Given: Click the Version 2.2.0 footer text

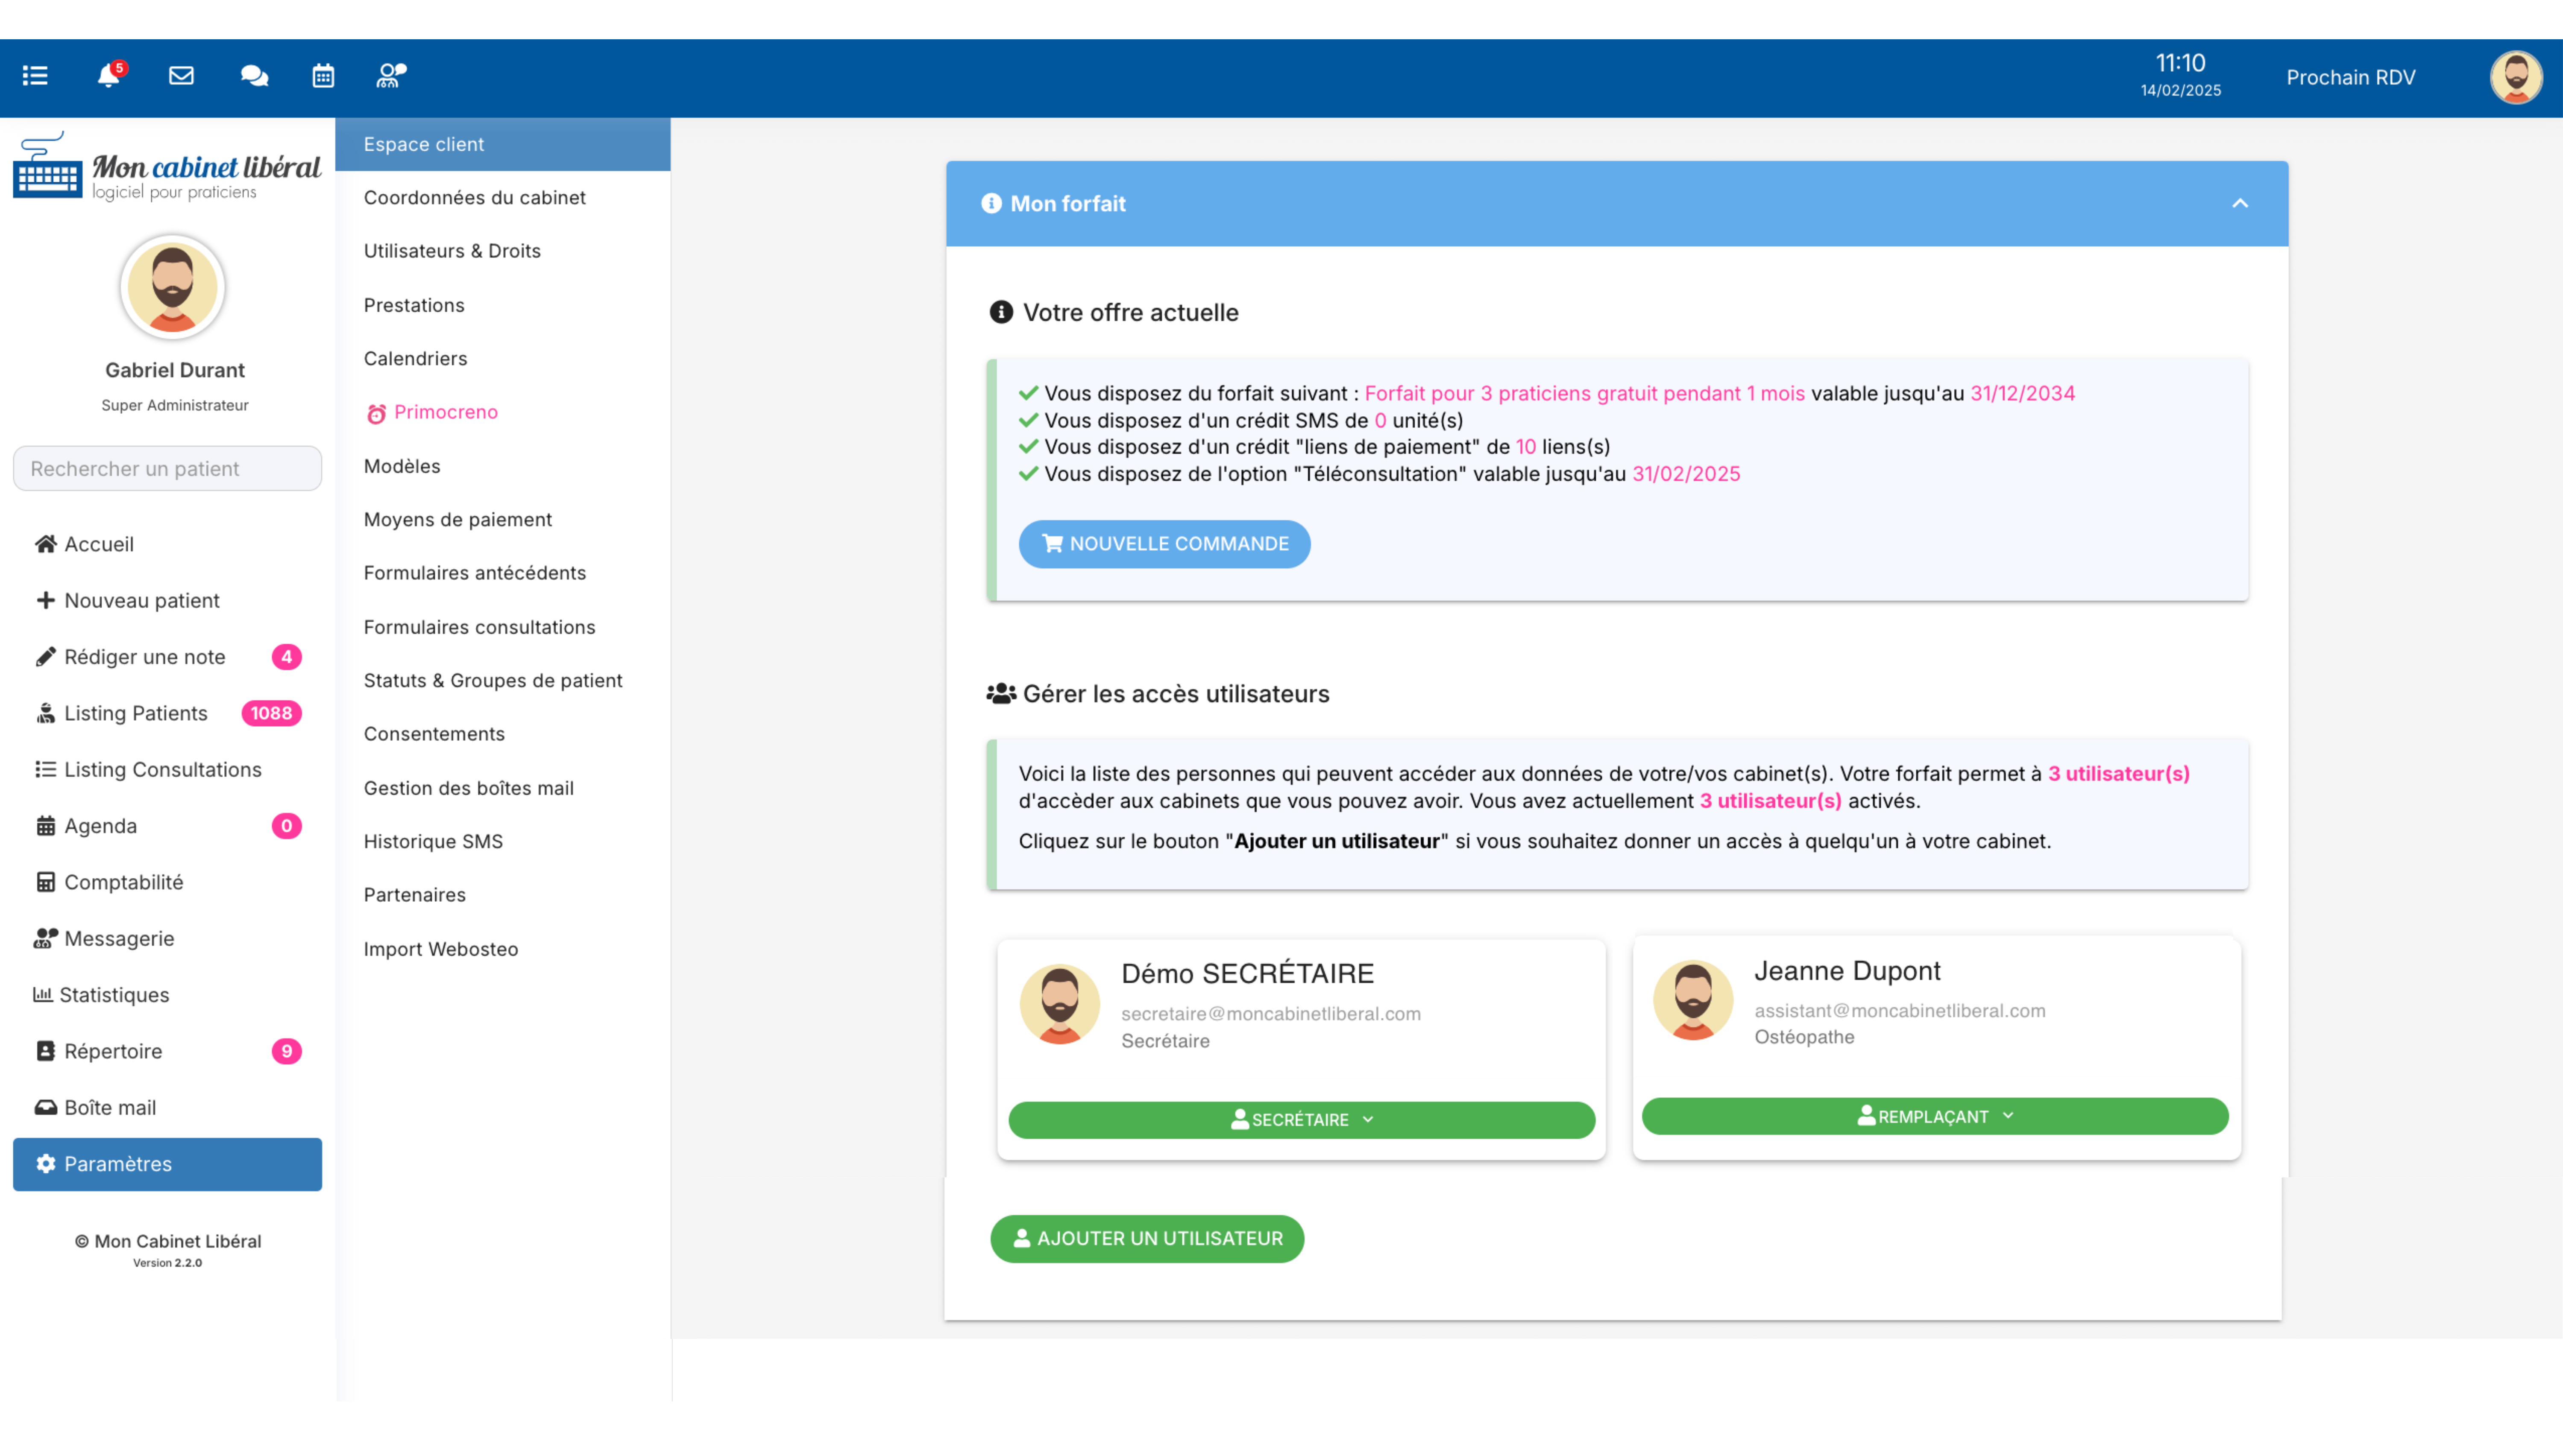Looking at the screenshot, I should 167,1263.
